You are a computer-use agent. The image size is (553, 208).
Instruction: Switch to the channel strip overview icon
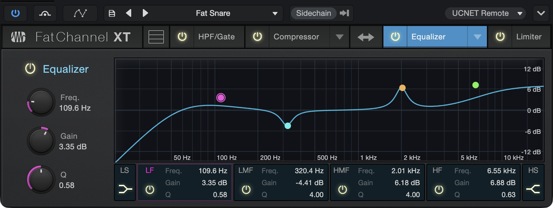156,37
